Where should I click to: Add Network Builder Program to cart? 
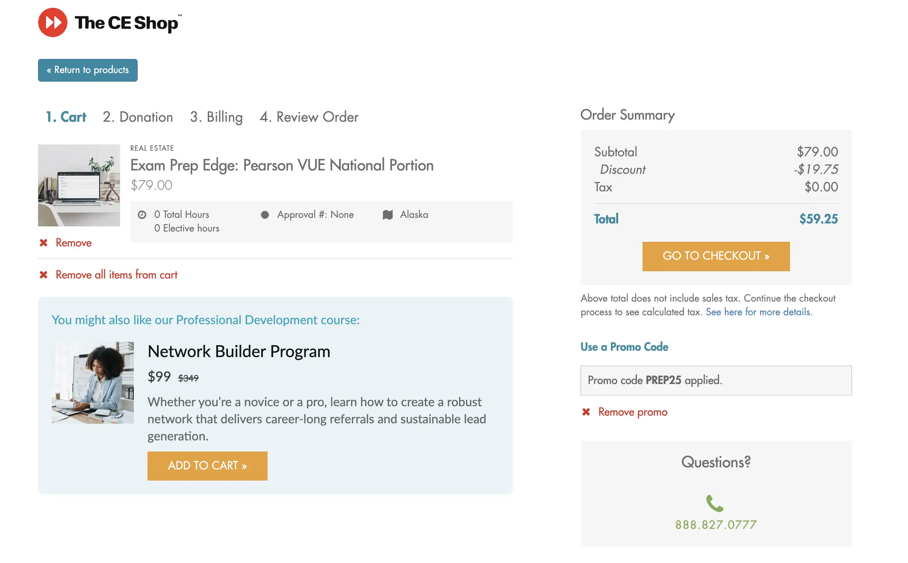(207, 466)
